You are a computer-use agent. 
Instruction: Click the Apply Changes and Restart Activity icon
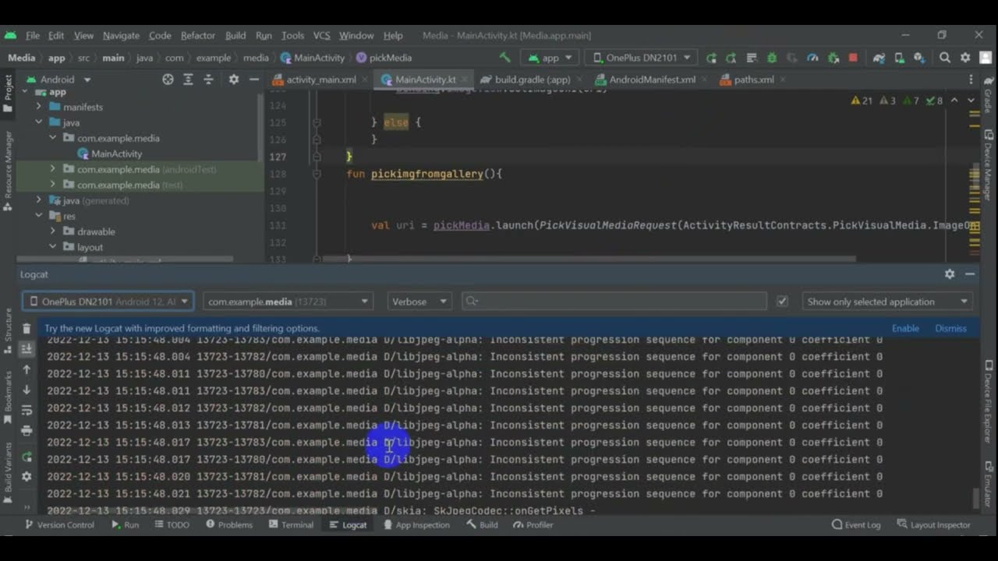[711, 58]
